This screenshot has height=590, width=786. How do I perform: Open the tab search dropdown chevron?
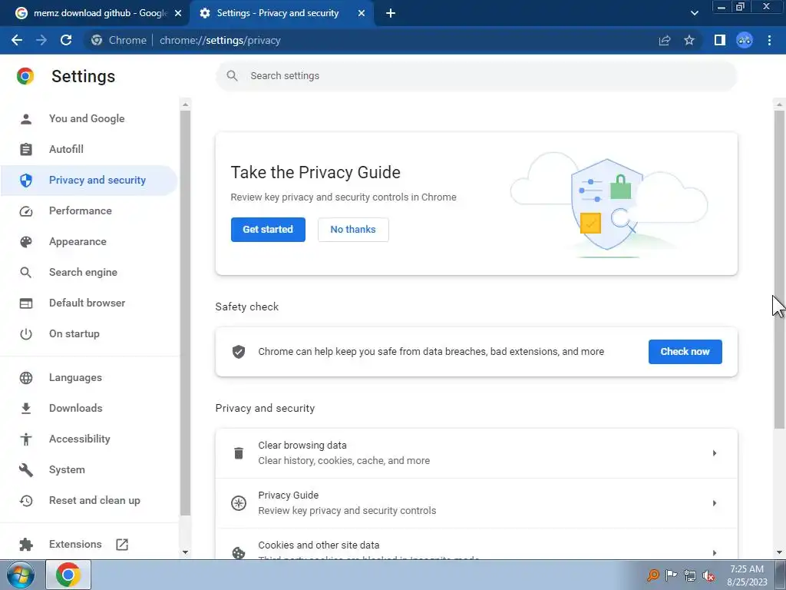coord(694,13)
